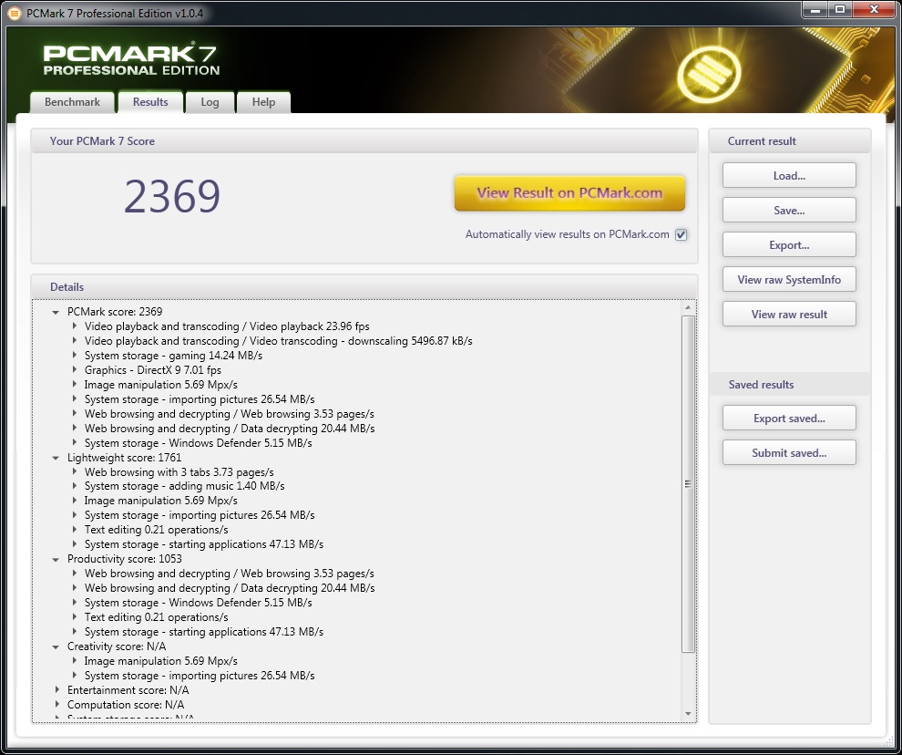Expand Video transcoding downscaling item
902x755 pixels.
(x=74, y=340)
